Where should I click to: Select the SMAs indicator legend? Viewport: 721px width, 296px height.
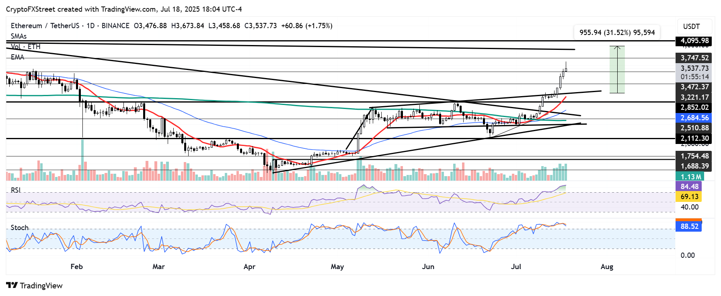click(x=18, y=36)
